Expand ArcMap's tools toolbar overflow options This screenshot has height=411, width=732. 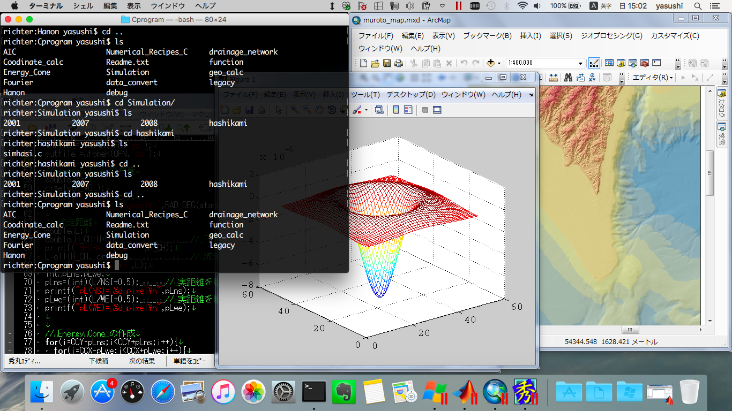tap(622, 80)
